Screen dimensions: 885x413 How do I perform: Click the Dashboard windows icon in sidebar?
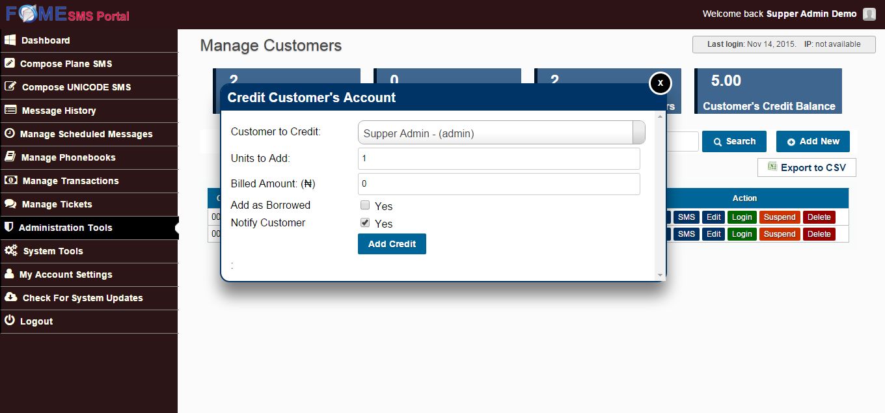(10, 40)
